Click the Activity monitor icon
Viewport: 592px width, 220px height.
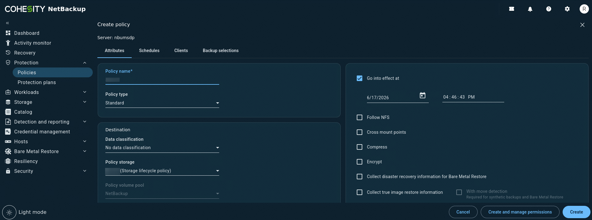pos(8,43)
